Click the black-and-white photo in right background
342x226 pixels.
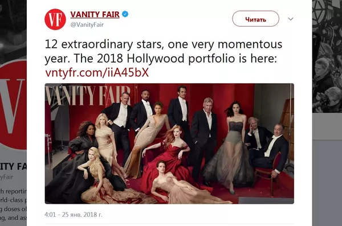click(x=327, y=56)
